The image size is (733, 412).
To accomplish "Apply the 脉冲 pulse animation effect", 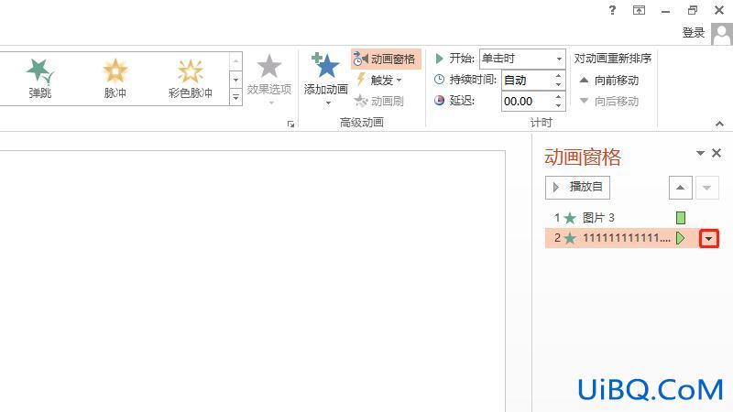I will 115,79.
